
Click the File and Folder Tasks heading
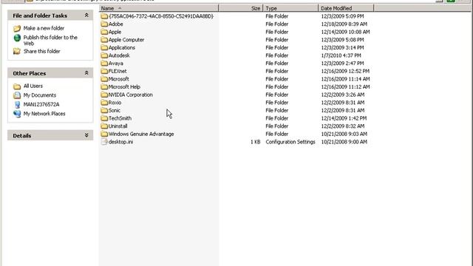point(40,16)
